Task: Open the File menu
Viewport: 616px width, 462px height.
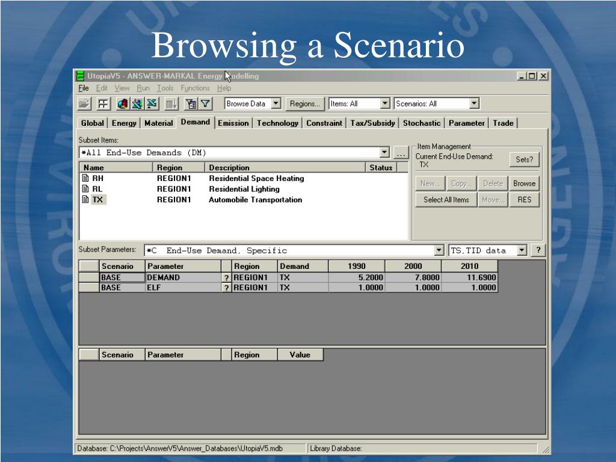Action: click(x=83, y=88)
